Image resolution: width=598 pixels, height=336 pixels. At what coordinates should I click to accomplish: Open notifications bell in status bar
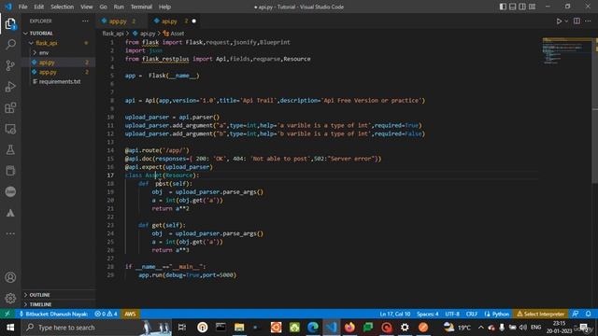click(x=589, y=314)
